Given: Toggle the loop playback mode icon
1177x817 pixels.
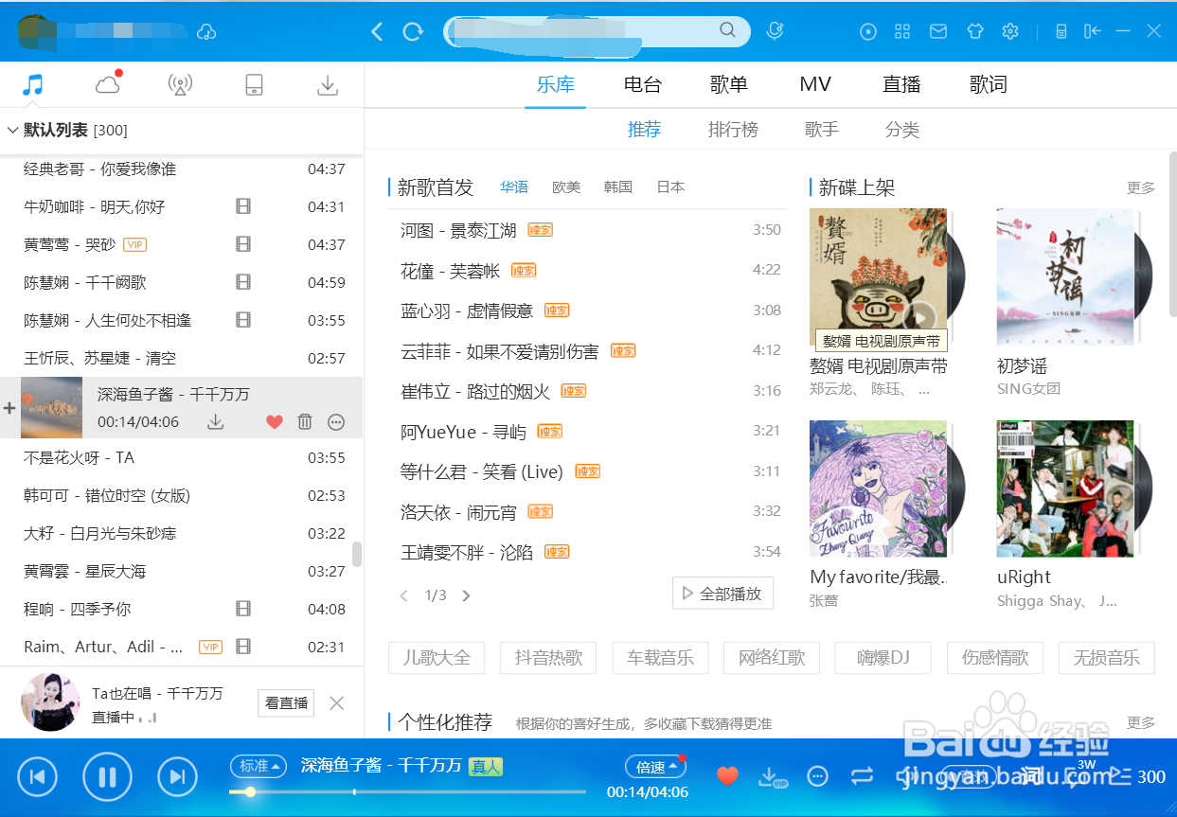Looking at the screenshot, I should pos(862,776).
